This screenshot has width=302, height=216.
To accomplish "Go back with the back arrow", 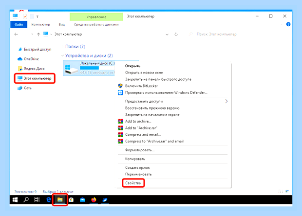I will click(16, 34).
